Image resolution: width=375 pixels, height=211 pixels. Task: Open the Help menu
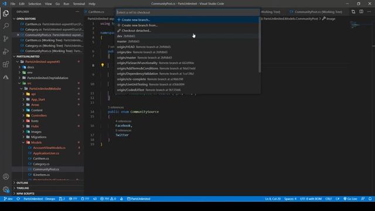[92, 4]
